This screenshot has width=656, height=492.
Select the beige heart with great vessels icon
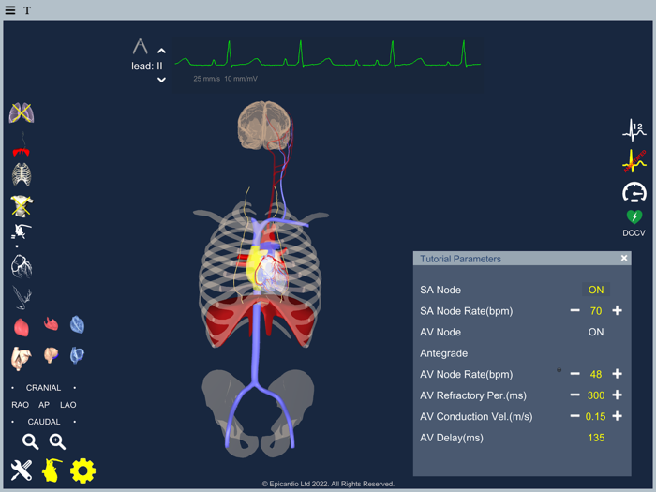[22, 358]
